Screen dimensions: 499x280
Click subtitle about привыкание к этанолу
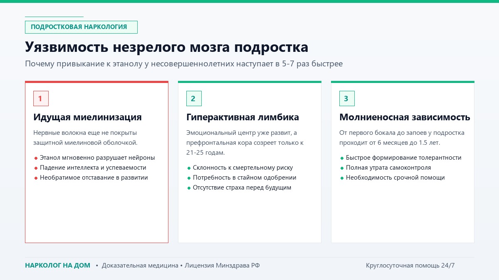(184, 64)
